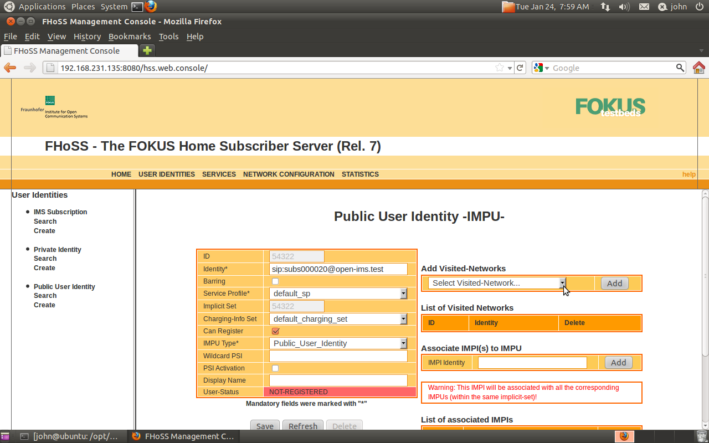This screenshot has height=443, width=709.
Task: Open the Applications panel menu
Action: pos(42,7)
